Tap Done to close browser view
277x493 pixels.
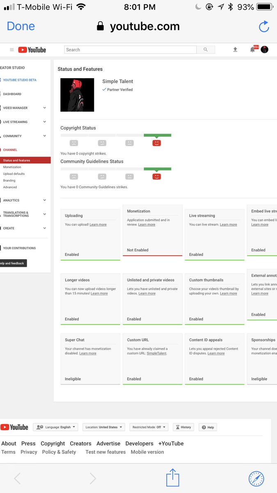click(x=21, y=26)
